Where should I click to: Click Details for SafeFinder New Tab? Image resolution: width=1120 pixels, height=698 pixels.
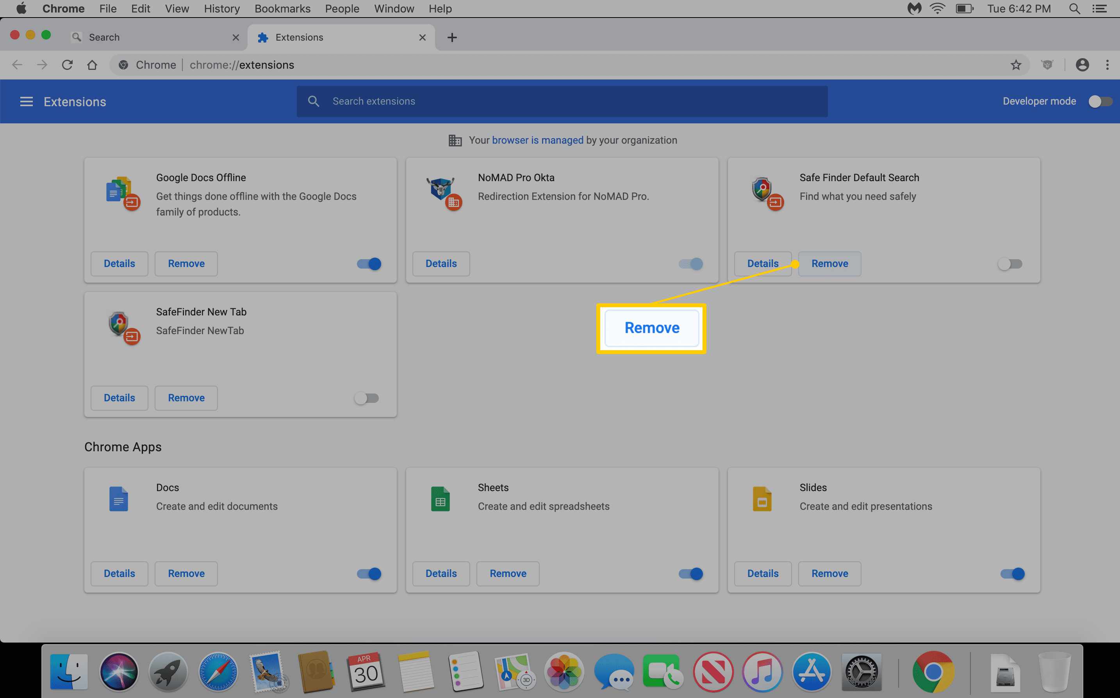(119, 397)
